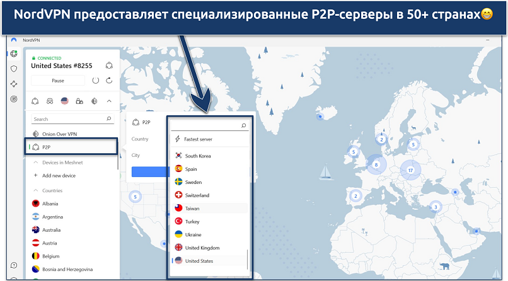
Task: Click the target icon in the sidebar
Action: 14,99
